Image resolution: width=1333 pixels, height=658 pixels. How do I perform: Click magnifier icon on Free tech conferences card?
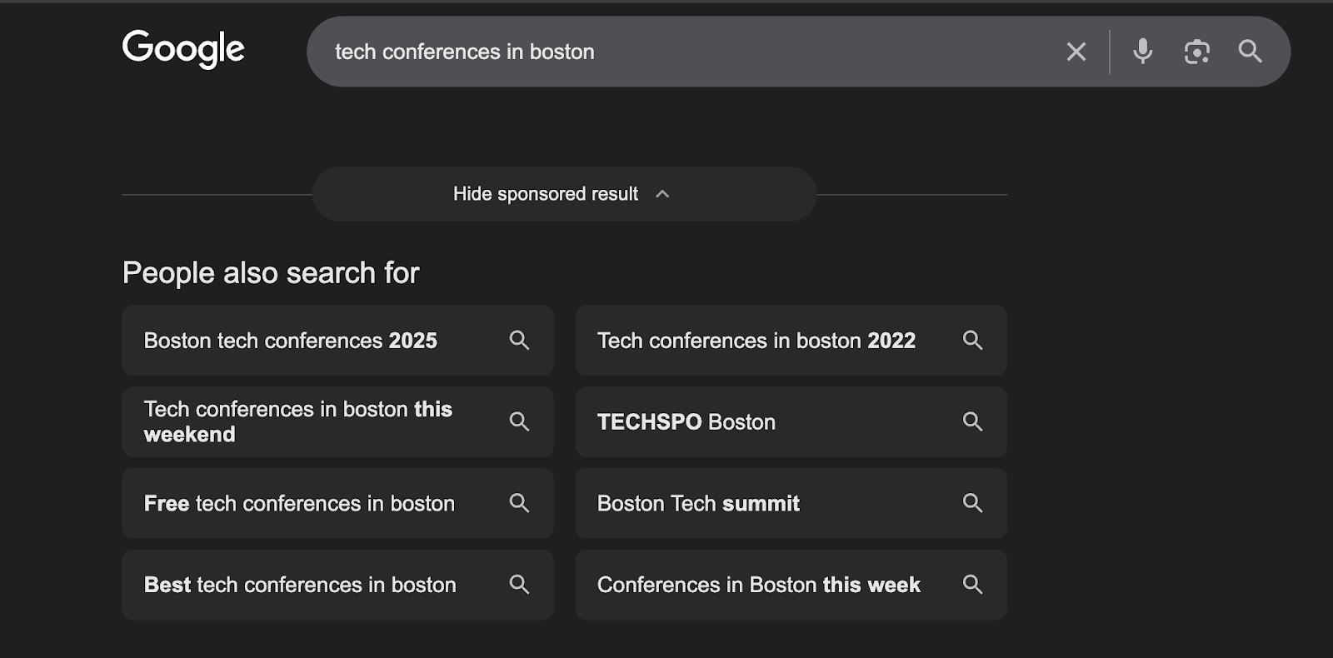click(519, 503)
